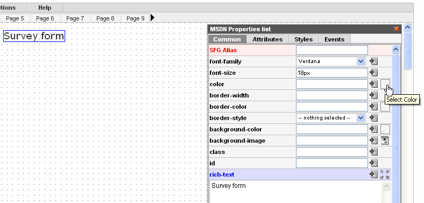Click the SFG Alias input field
Screen dimensions: 424x203
[332, 50]
